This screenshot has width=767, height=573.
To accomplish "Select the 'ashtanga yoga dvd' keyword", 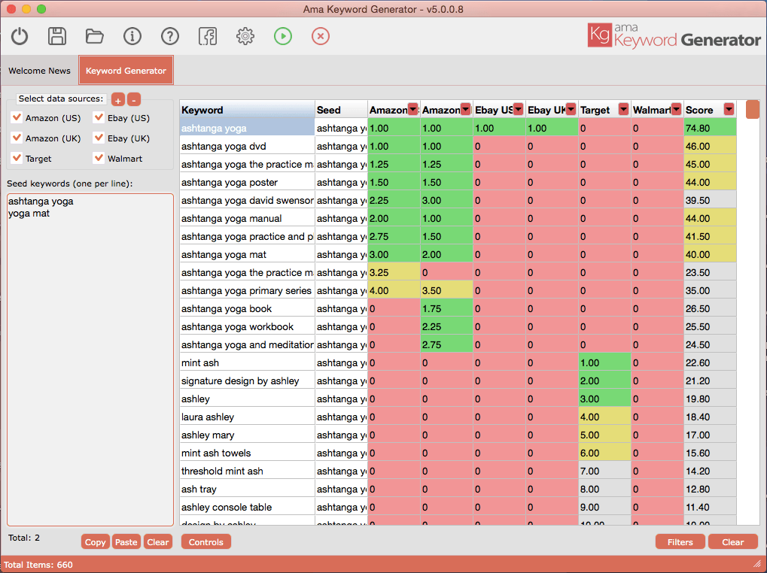I will point(247,146).
